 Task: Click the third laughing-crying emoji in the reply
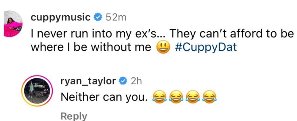pyautogui.click(x=192, y=96)
